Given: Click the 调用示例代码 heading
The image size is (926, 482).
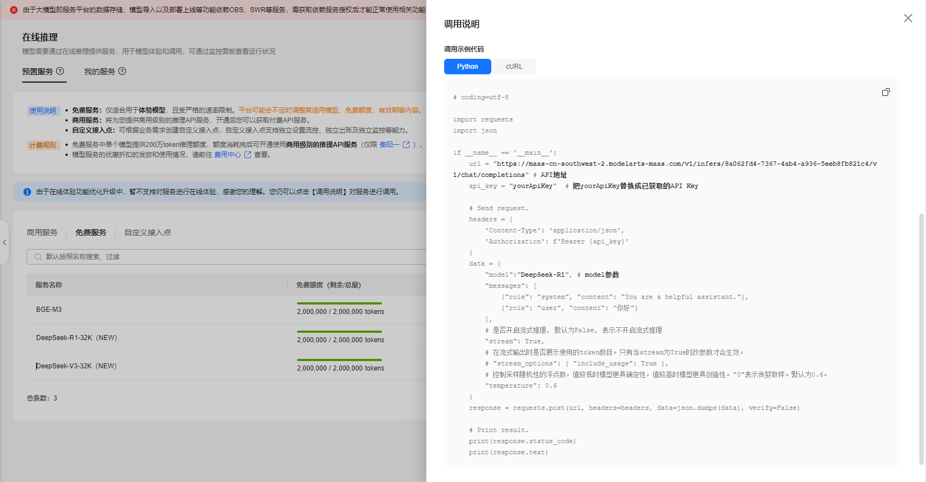Looking at the screenshot, I should point(464,49).
